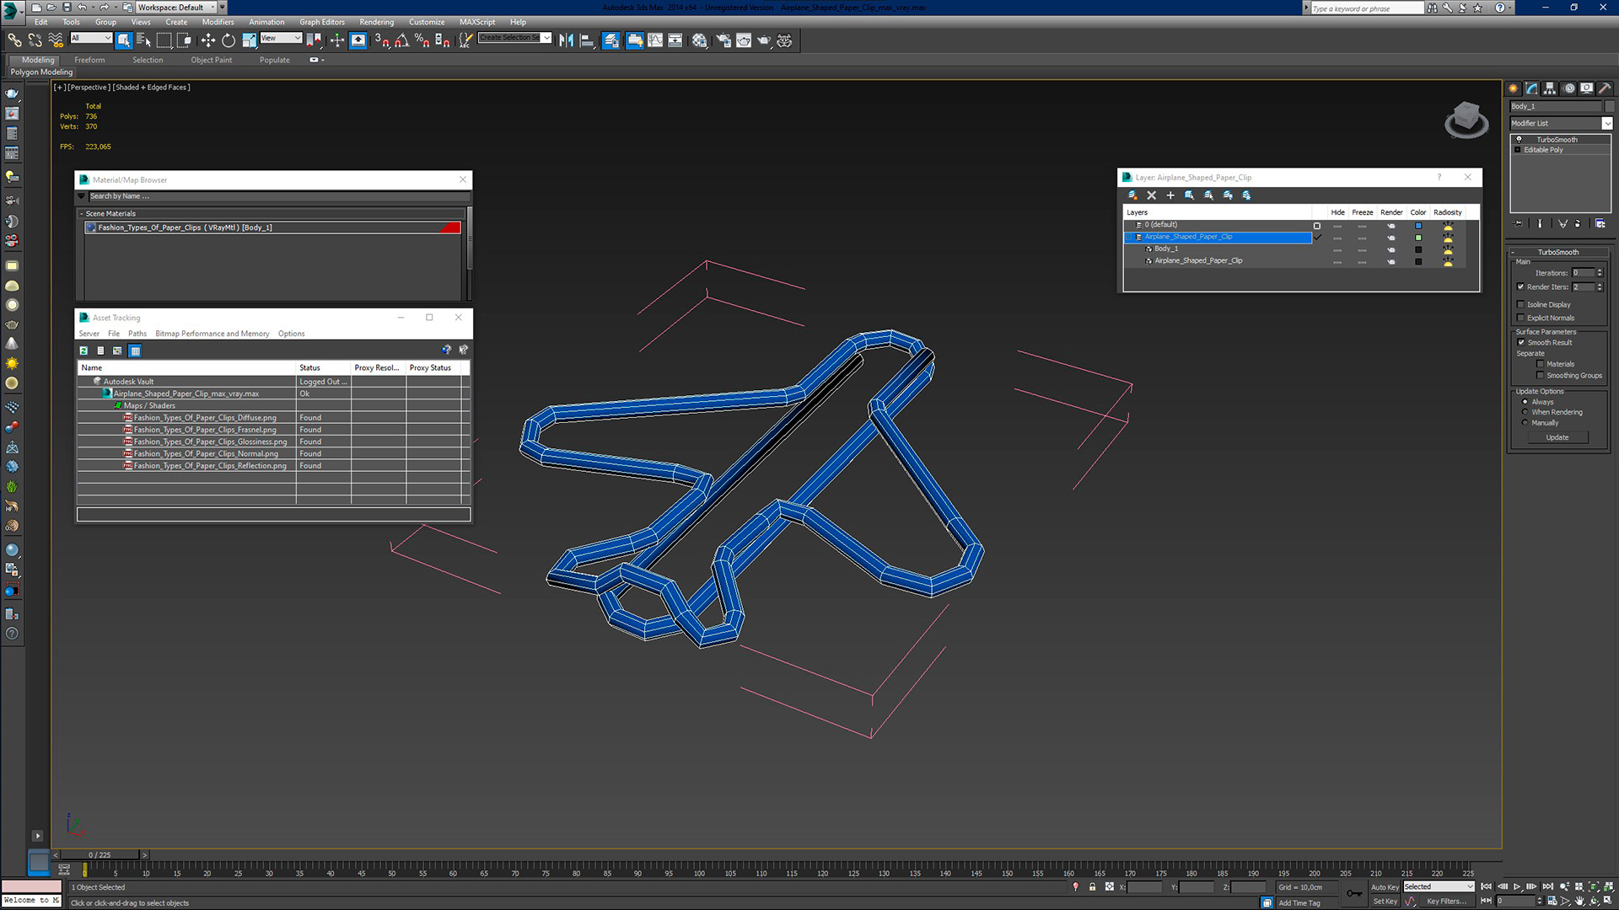The image size is (1619, 910).
Task: Click the Auto Key button
Action: tap(1385, 886)
